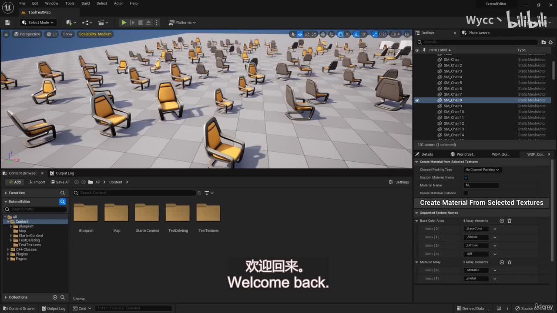
Task: Click the Outliner search field
Action: 477,42
